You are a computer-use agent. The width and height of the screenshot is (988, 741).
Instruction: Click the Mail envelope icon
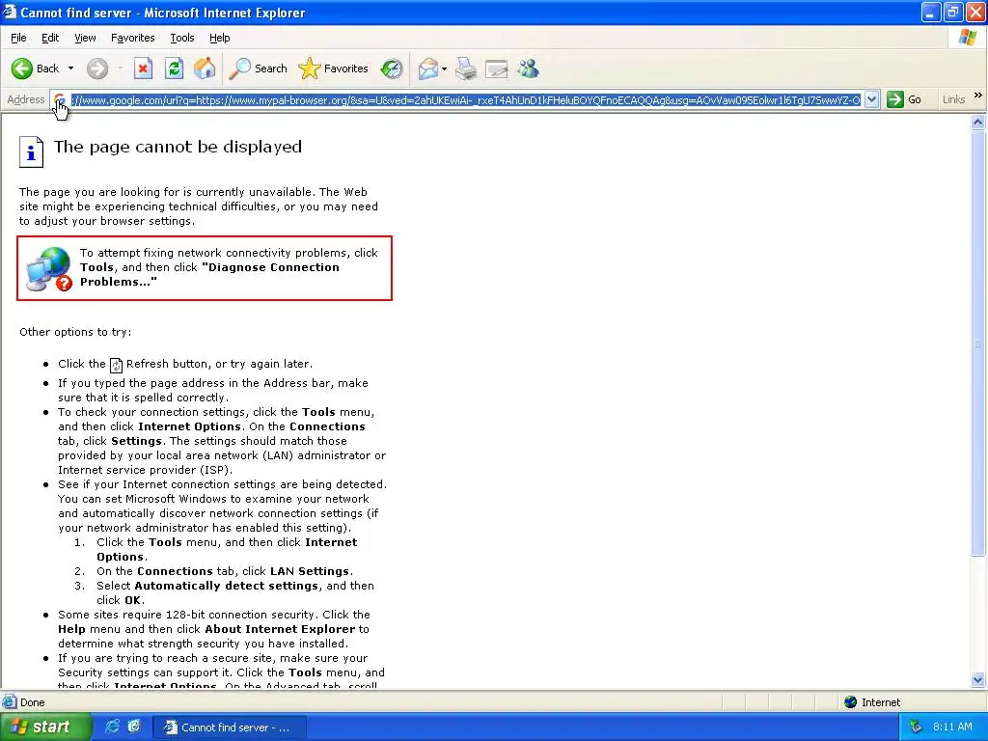click(427, 69)
